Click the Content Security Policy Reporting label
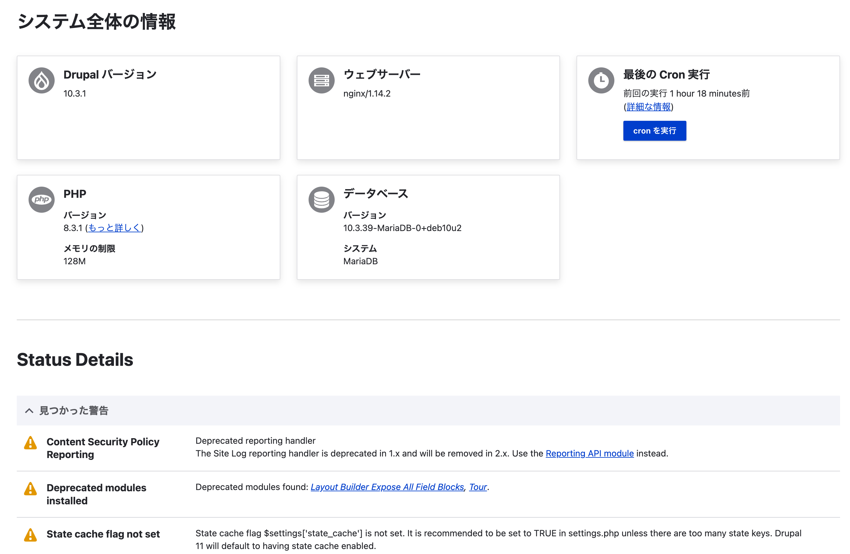 103,448
